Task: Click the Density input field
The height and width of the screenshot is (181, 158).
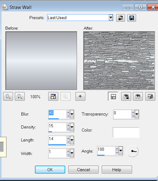Action: pyautogui.click(x=57, y=127)
